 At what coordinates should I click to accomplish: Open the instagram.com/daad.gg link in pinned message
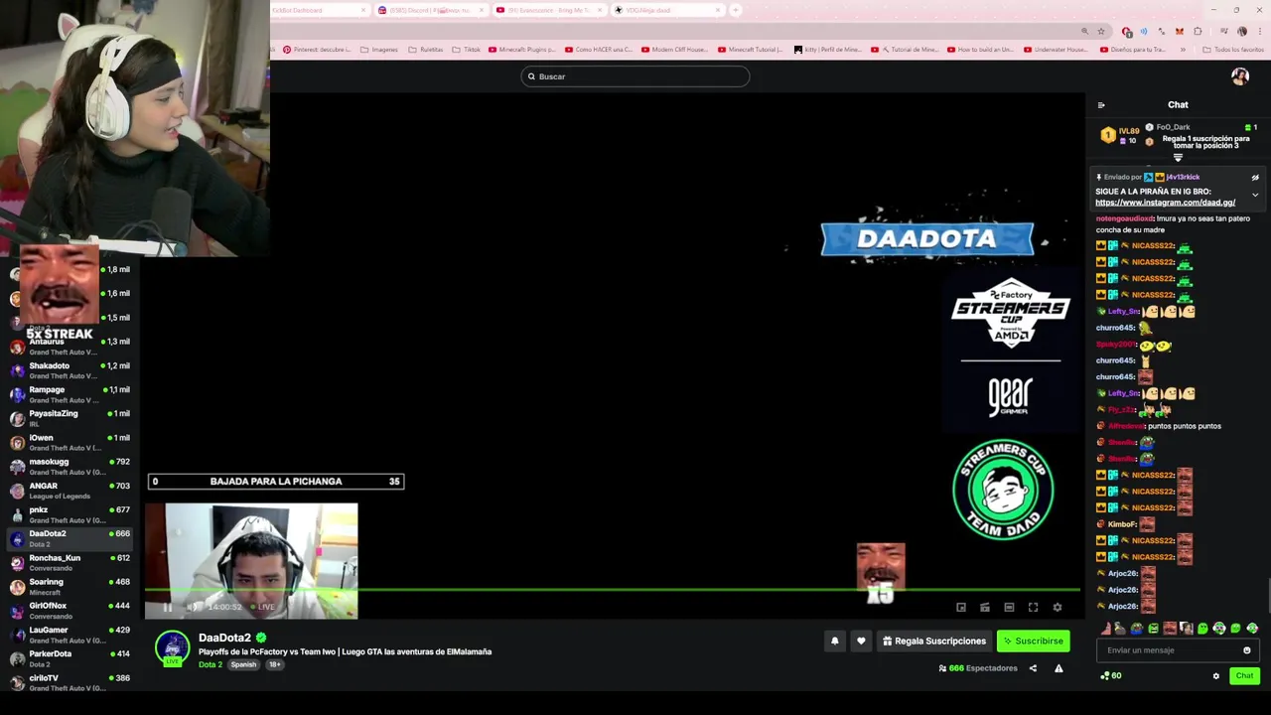[x=1165, y=203]
